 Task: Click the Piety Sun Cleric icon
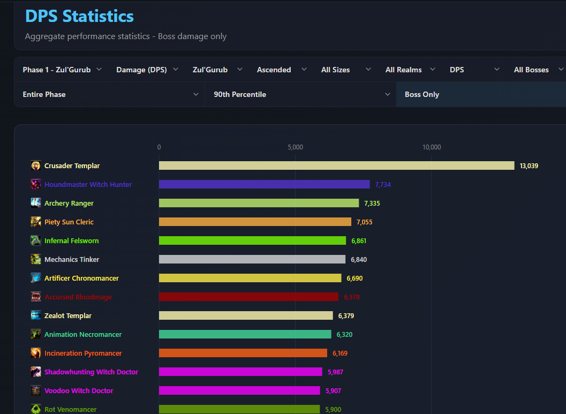pos(36,222)
